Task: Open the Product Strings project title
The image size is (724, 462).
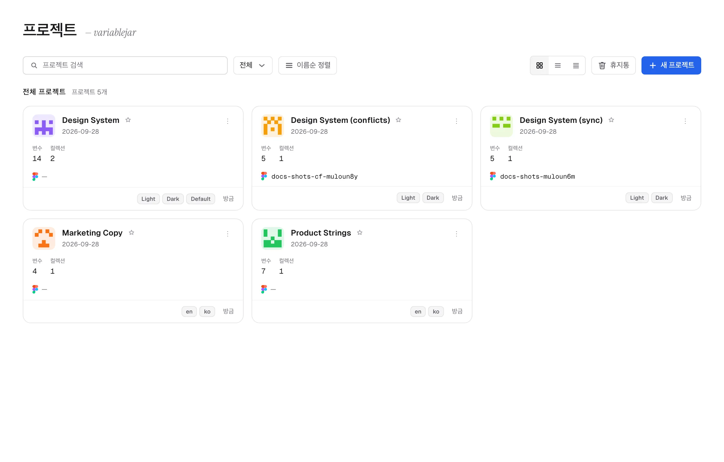Action: click(321, 233)
